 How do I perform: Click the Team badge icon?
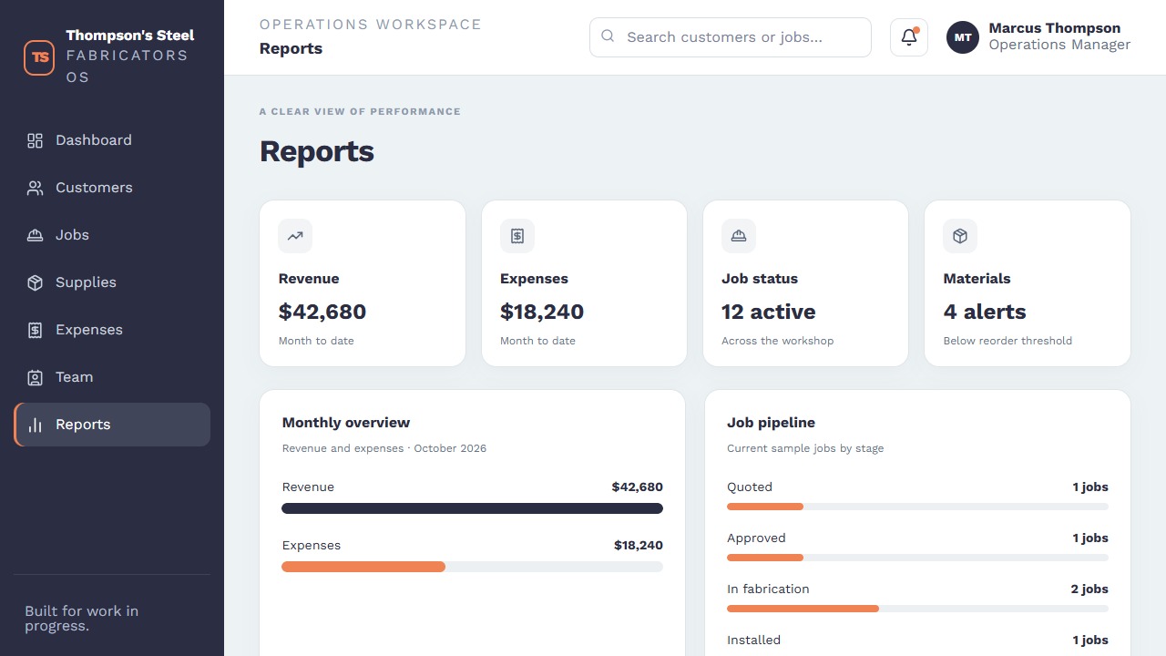coord(35,377)
